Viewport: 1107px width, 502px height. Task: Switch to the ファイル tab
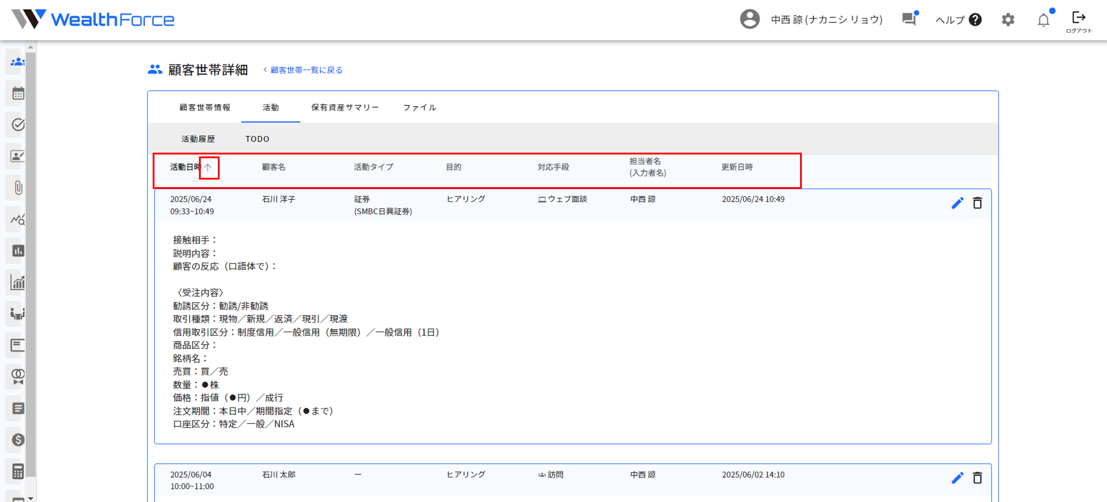click(x=420, y=107)
